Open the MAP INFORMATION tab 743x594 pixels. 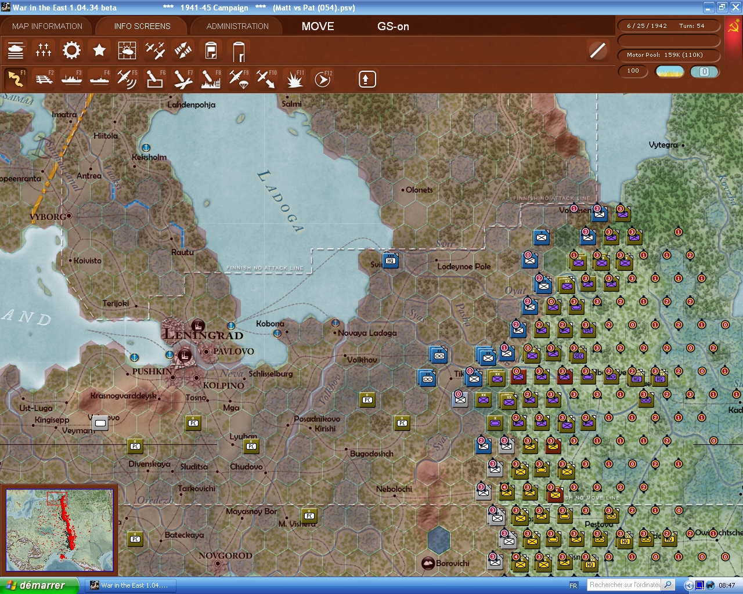(x=47, y=26)
